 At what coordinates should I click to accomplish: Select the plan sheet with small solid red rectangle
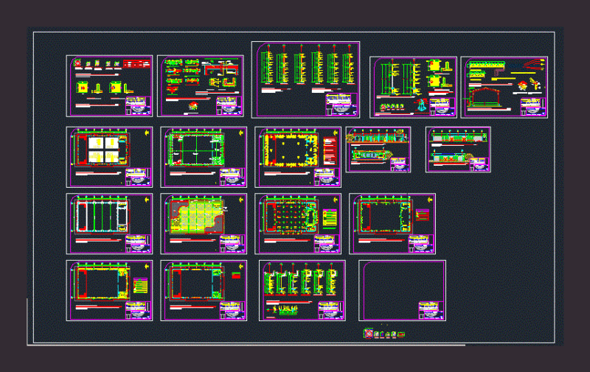click(x=204, y=290)
